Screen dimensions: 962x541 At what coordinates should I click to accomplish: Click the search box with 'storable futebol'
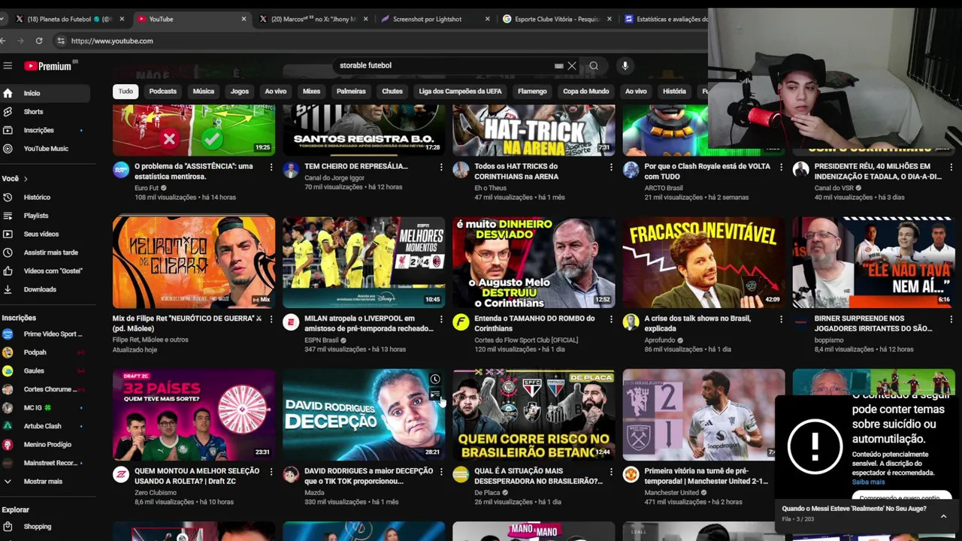click(x=447, y=66)
